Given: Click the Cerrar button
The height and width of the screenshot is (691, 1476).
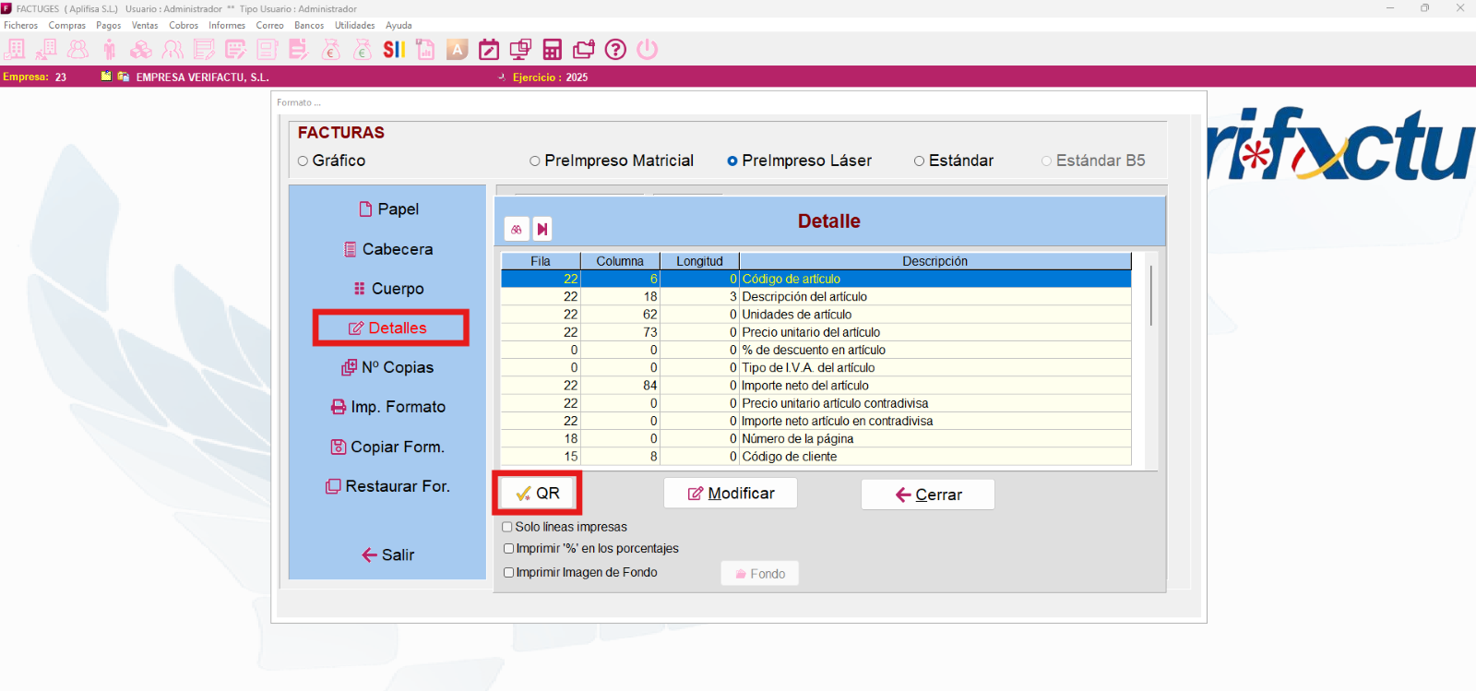Looking at the screenshot, I should click(928, 494).
